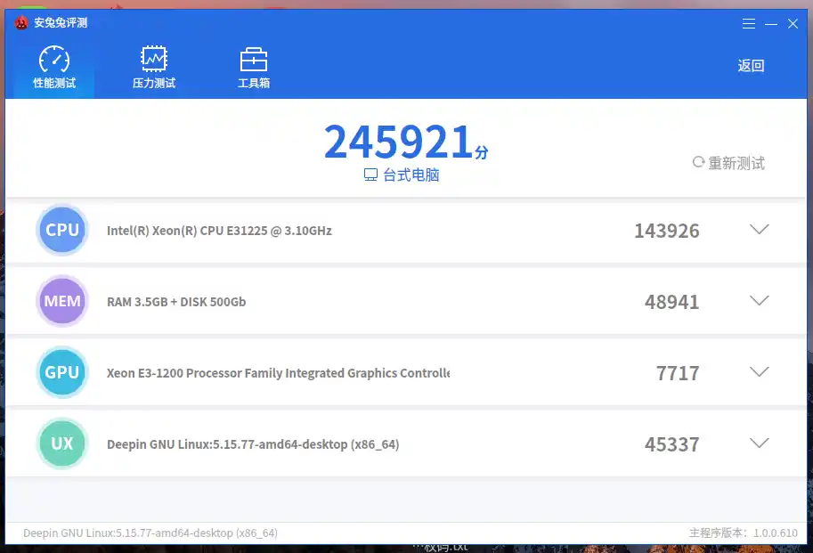
Task: Click the CPU score 143926
Action: pos(667,231)
